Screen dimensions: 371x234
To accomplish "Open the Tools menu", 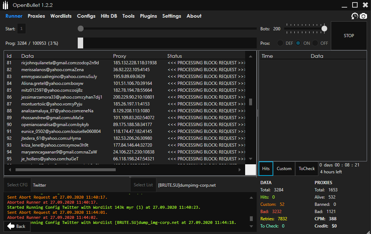I will pyautogui.click(x=128, y=16).
